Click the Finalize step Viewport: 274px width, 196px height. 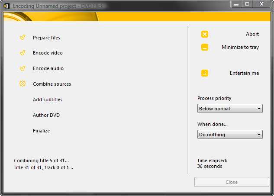coord(41,131)
